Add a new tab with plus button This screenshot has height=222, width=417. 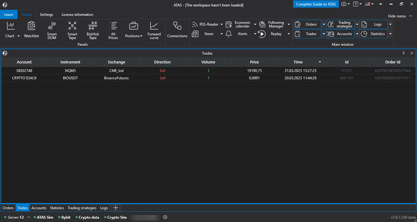coord(116,208)
